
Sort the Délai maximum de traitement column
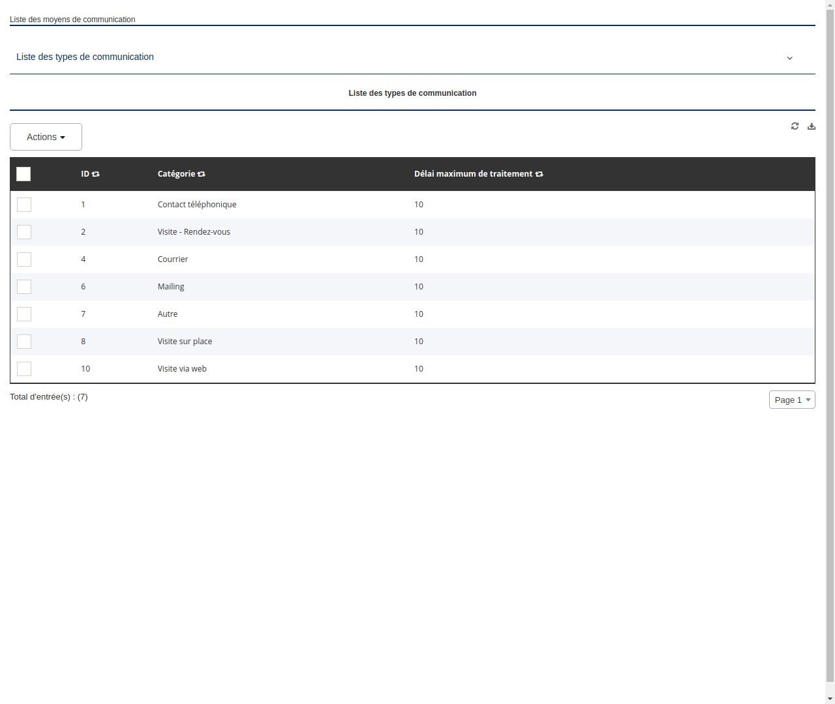coord(539,174)
